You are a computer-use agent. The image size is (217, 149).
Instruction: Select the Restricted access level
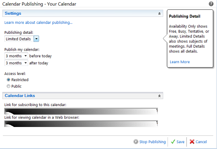8,80
